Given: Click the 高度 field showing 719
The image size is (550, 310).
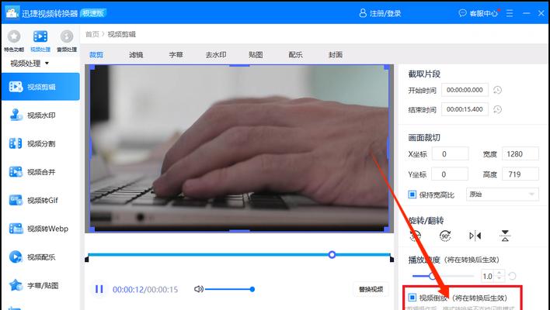Looking at the screenshot, I should pyautogui.click(x=520, y=174).
